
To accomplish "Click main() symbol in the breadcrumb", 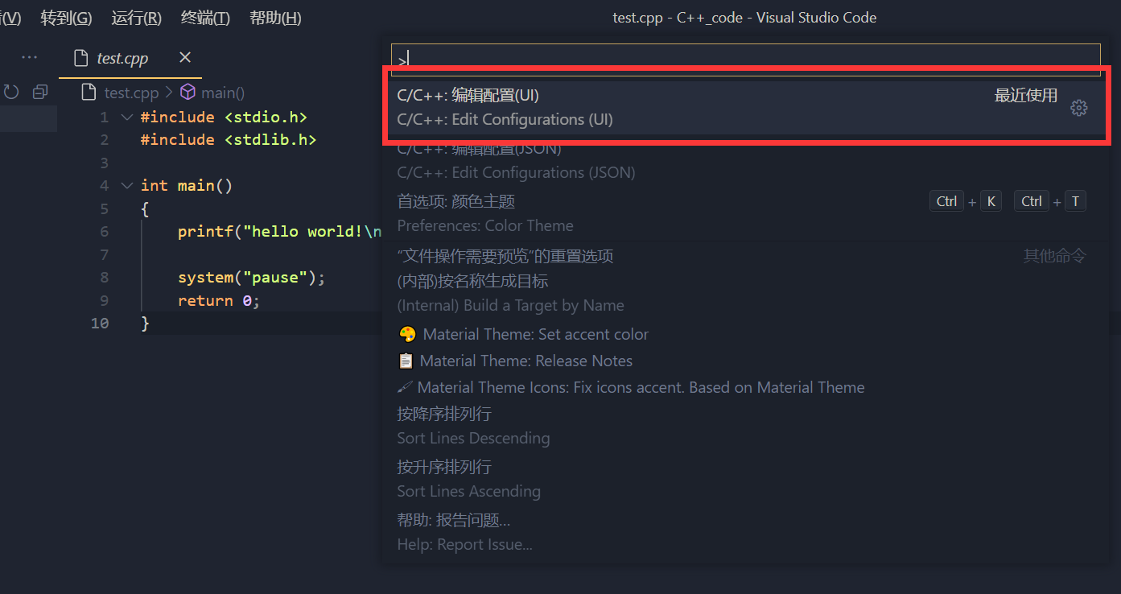I will pos(223,93).
